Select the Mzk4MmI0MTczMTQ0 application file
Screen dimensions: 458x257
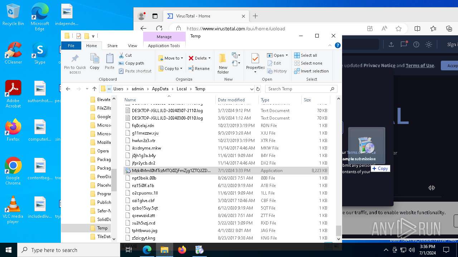tap(226, 171)
